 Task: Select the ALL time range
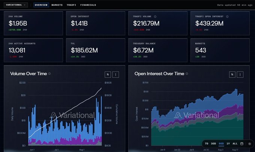pos(235,143)
